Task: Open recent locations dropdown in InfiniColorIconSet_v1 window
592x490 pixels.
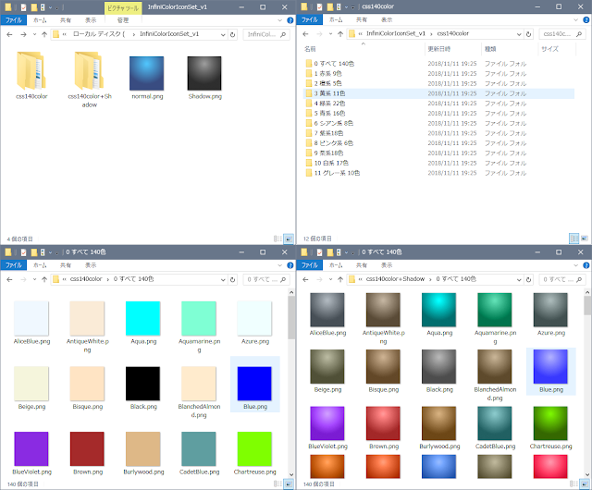Action: click(34, 34)
